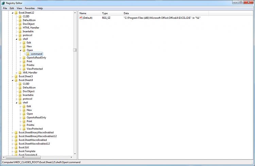Click tree vertical scrollbar up arrow
The height and width of the screenshot is (166, 255).
(x=75, y=13)
